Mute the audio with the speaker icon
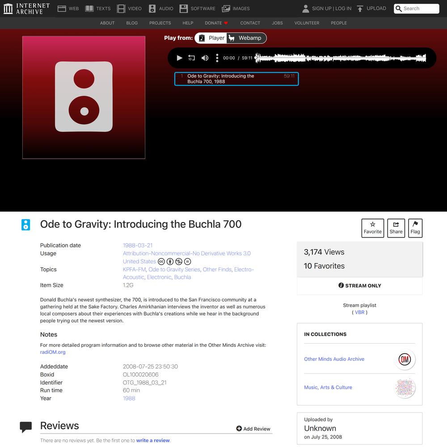 205,58
